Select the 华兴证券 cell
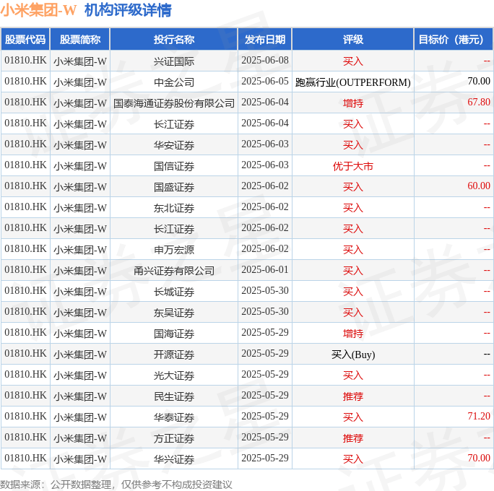This screenshot has width=494, height=491. tap(174, 459)
